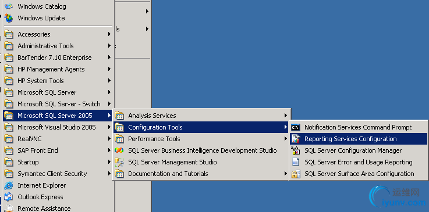The image size is (429, 212).
Task: Open Reporting Services Configuration menu entry
Action: 359,139
